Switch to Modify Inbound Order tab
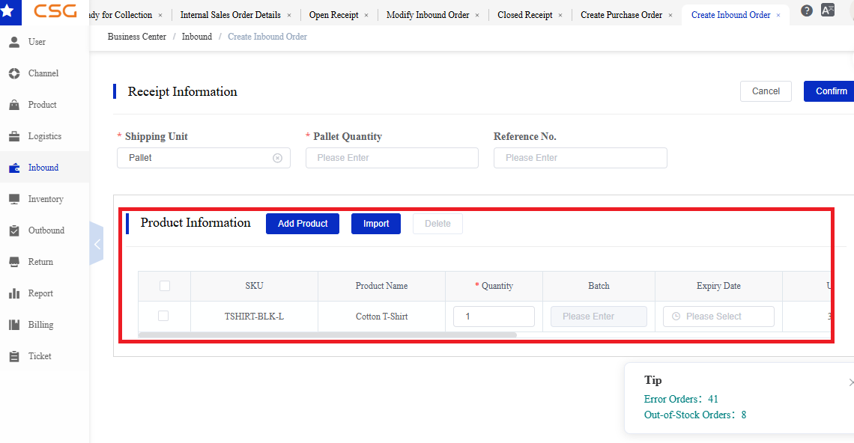 (428, 15)
